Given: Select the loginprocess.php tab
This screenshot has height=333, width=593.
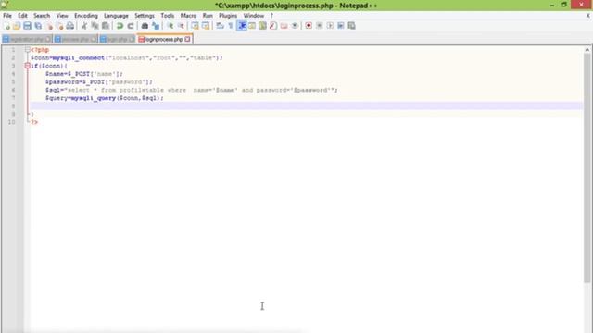Looking at the screenshot, I should click(x=164, y=39).
